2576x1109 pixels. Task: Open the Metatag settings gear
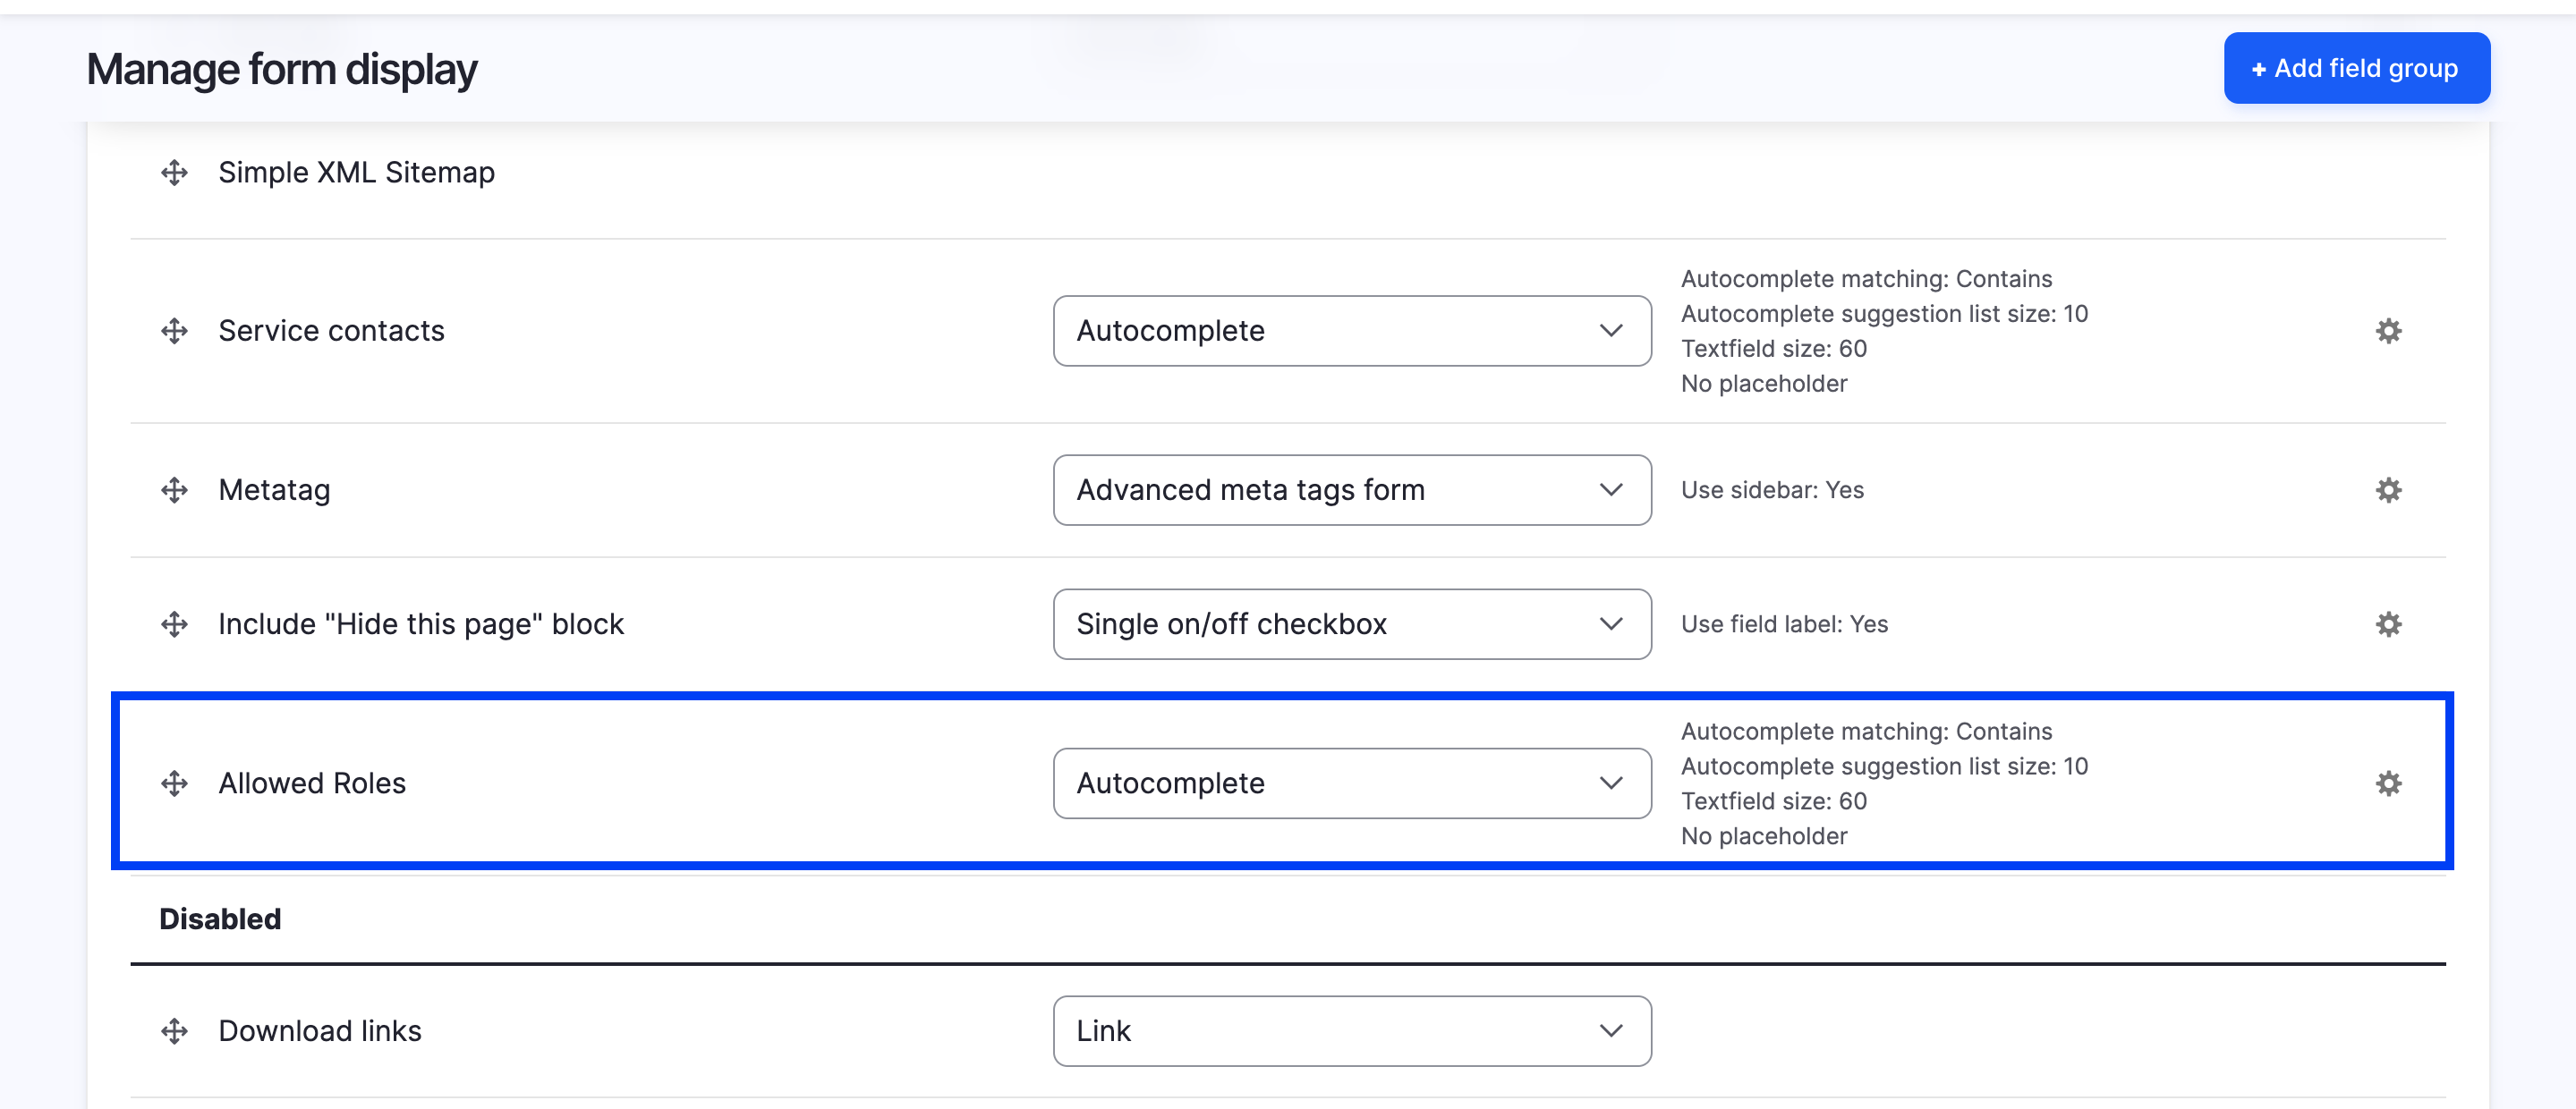(x=2389, y=490)
